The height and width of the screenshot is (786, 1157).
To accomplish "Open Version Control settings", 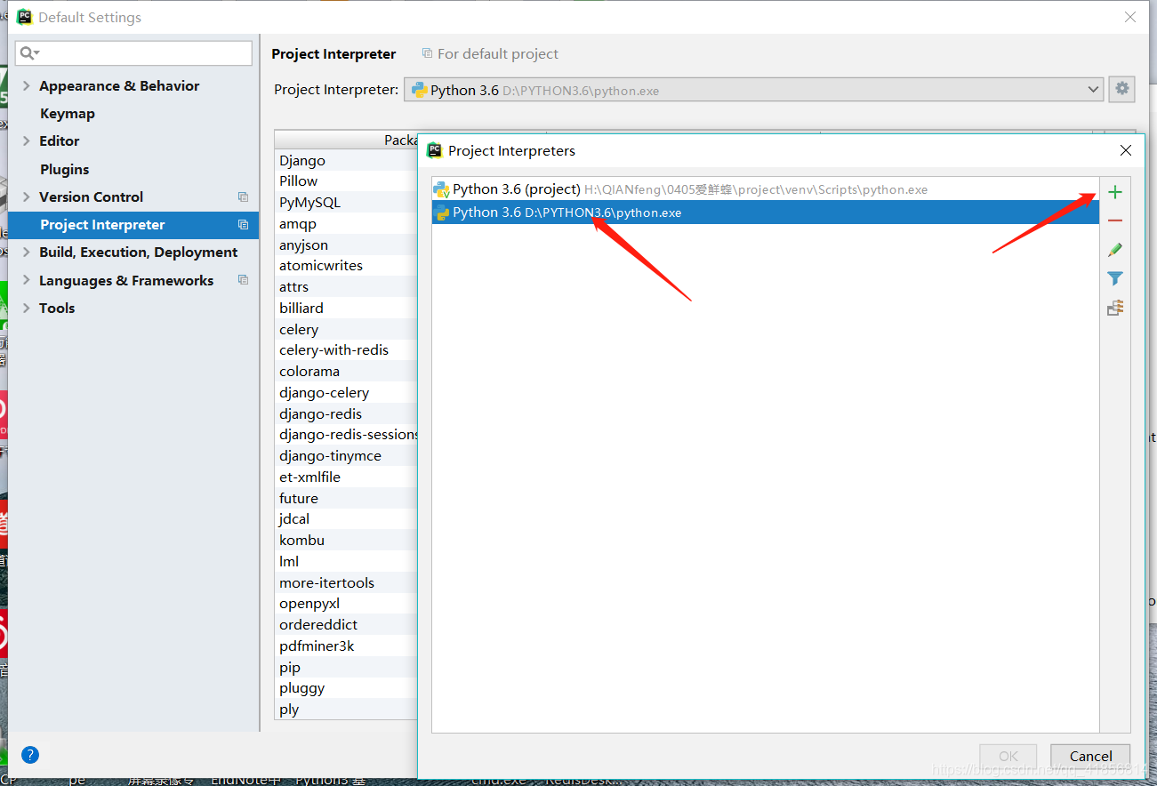I will (x=91, y=196).
